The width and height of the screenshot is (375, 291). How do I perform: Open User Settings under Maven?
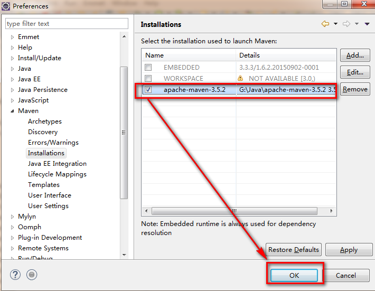click(48, 206)
